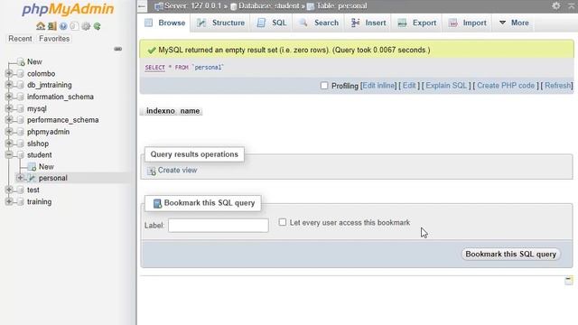Expand the test database node

tap(9, 190)
